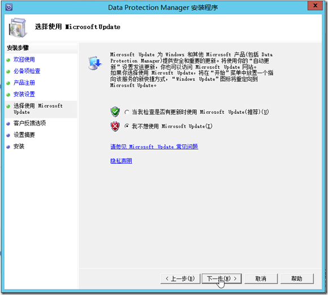Select "我不想使用 Microsoft Update" radio button
The width and height of the screenshot is (328, 295).
127,126
